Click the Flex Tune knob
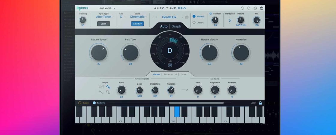Image resolution: width=336 pixels, height=135 pixels. (x=130, y=52)
